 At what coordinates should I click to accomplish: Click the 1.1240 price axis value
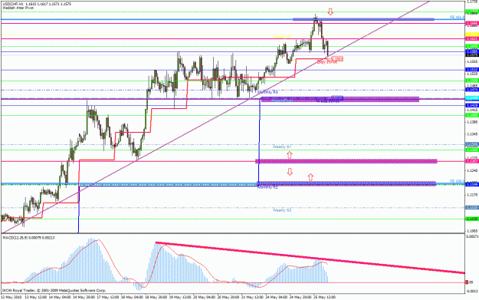(472, 170)
